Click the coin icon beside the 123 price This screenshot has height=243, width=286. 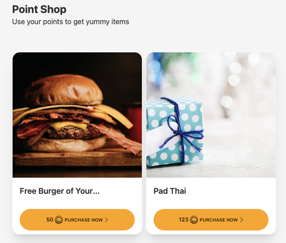click(x=194, y=220)
